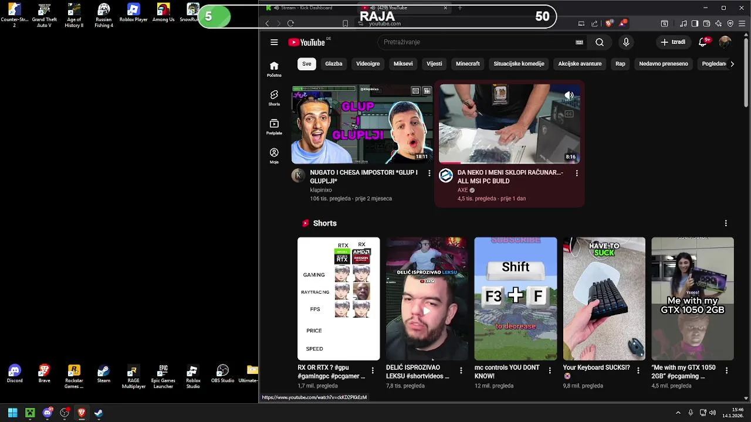751x422 pixels.
Task: Open Shorts from the YouTube sidebar
Action: tap(274, 98)
